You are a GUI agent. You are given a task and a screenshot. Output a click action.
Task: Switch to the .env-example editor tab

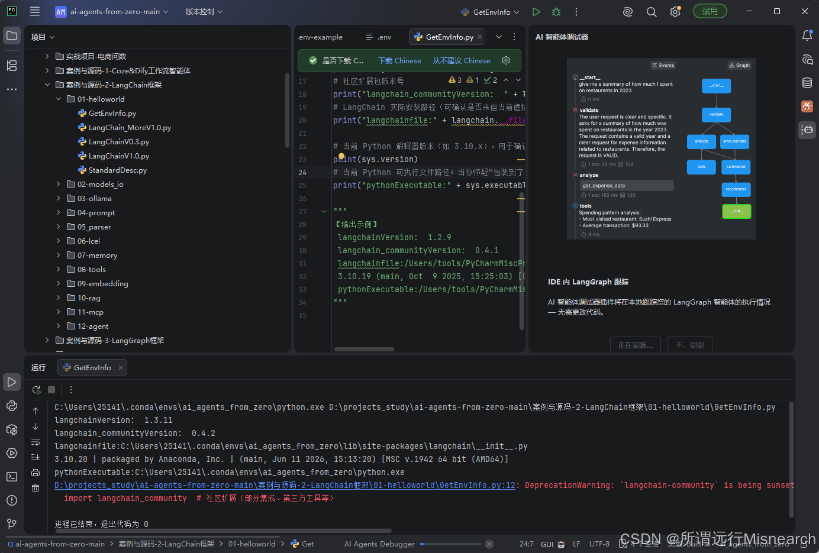(x=320, y=37)
